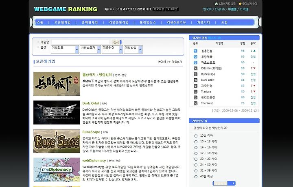The height and width of the screenshot is (187, 293).
Task: Click the rank 8 badge beside Travians
Action: point(195,91)
